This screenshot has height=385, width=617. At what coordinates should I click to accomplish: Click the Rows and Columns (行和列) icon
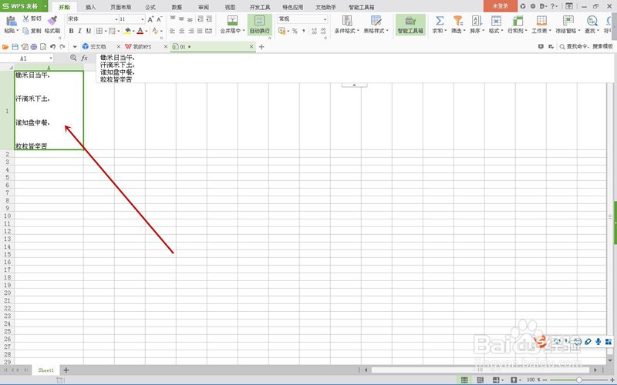point(517,21)
